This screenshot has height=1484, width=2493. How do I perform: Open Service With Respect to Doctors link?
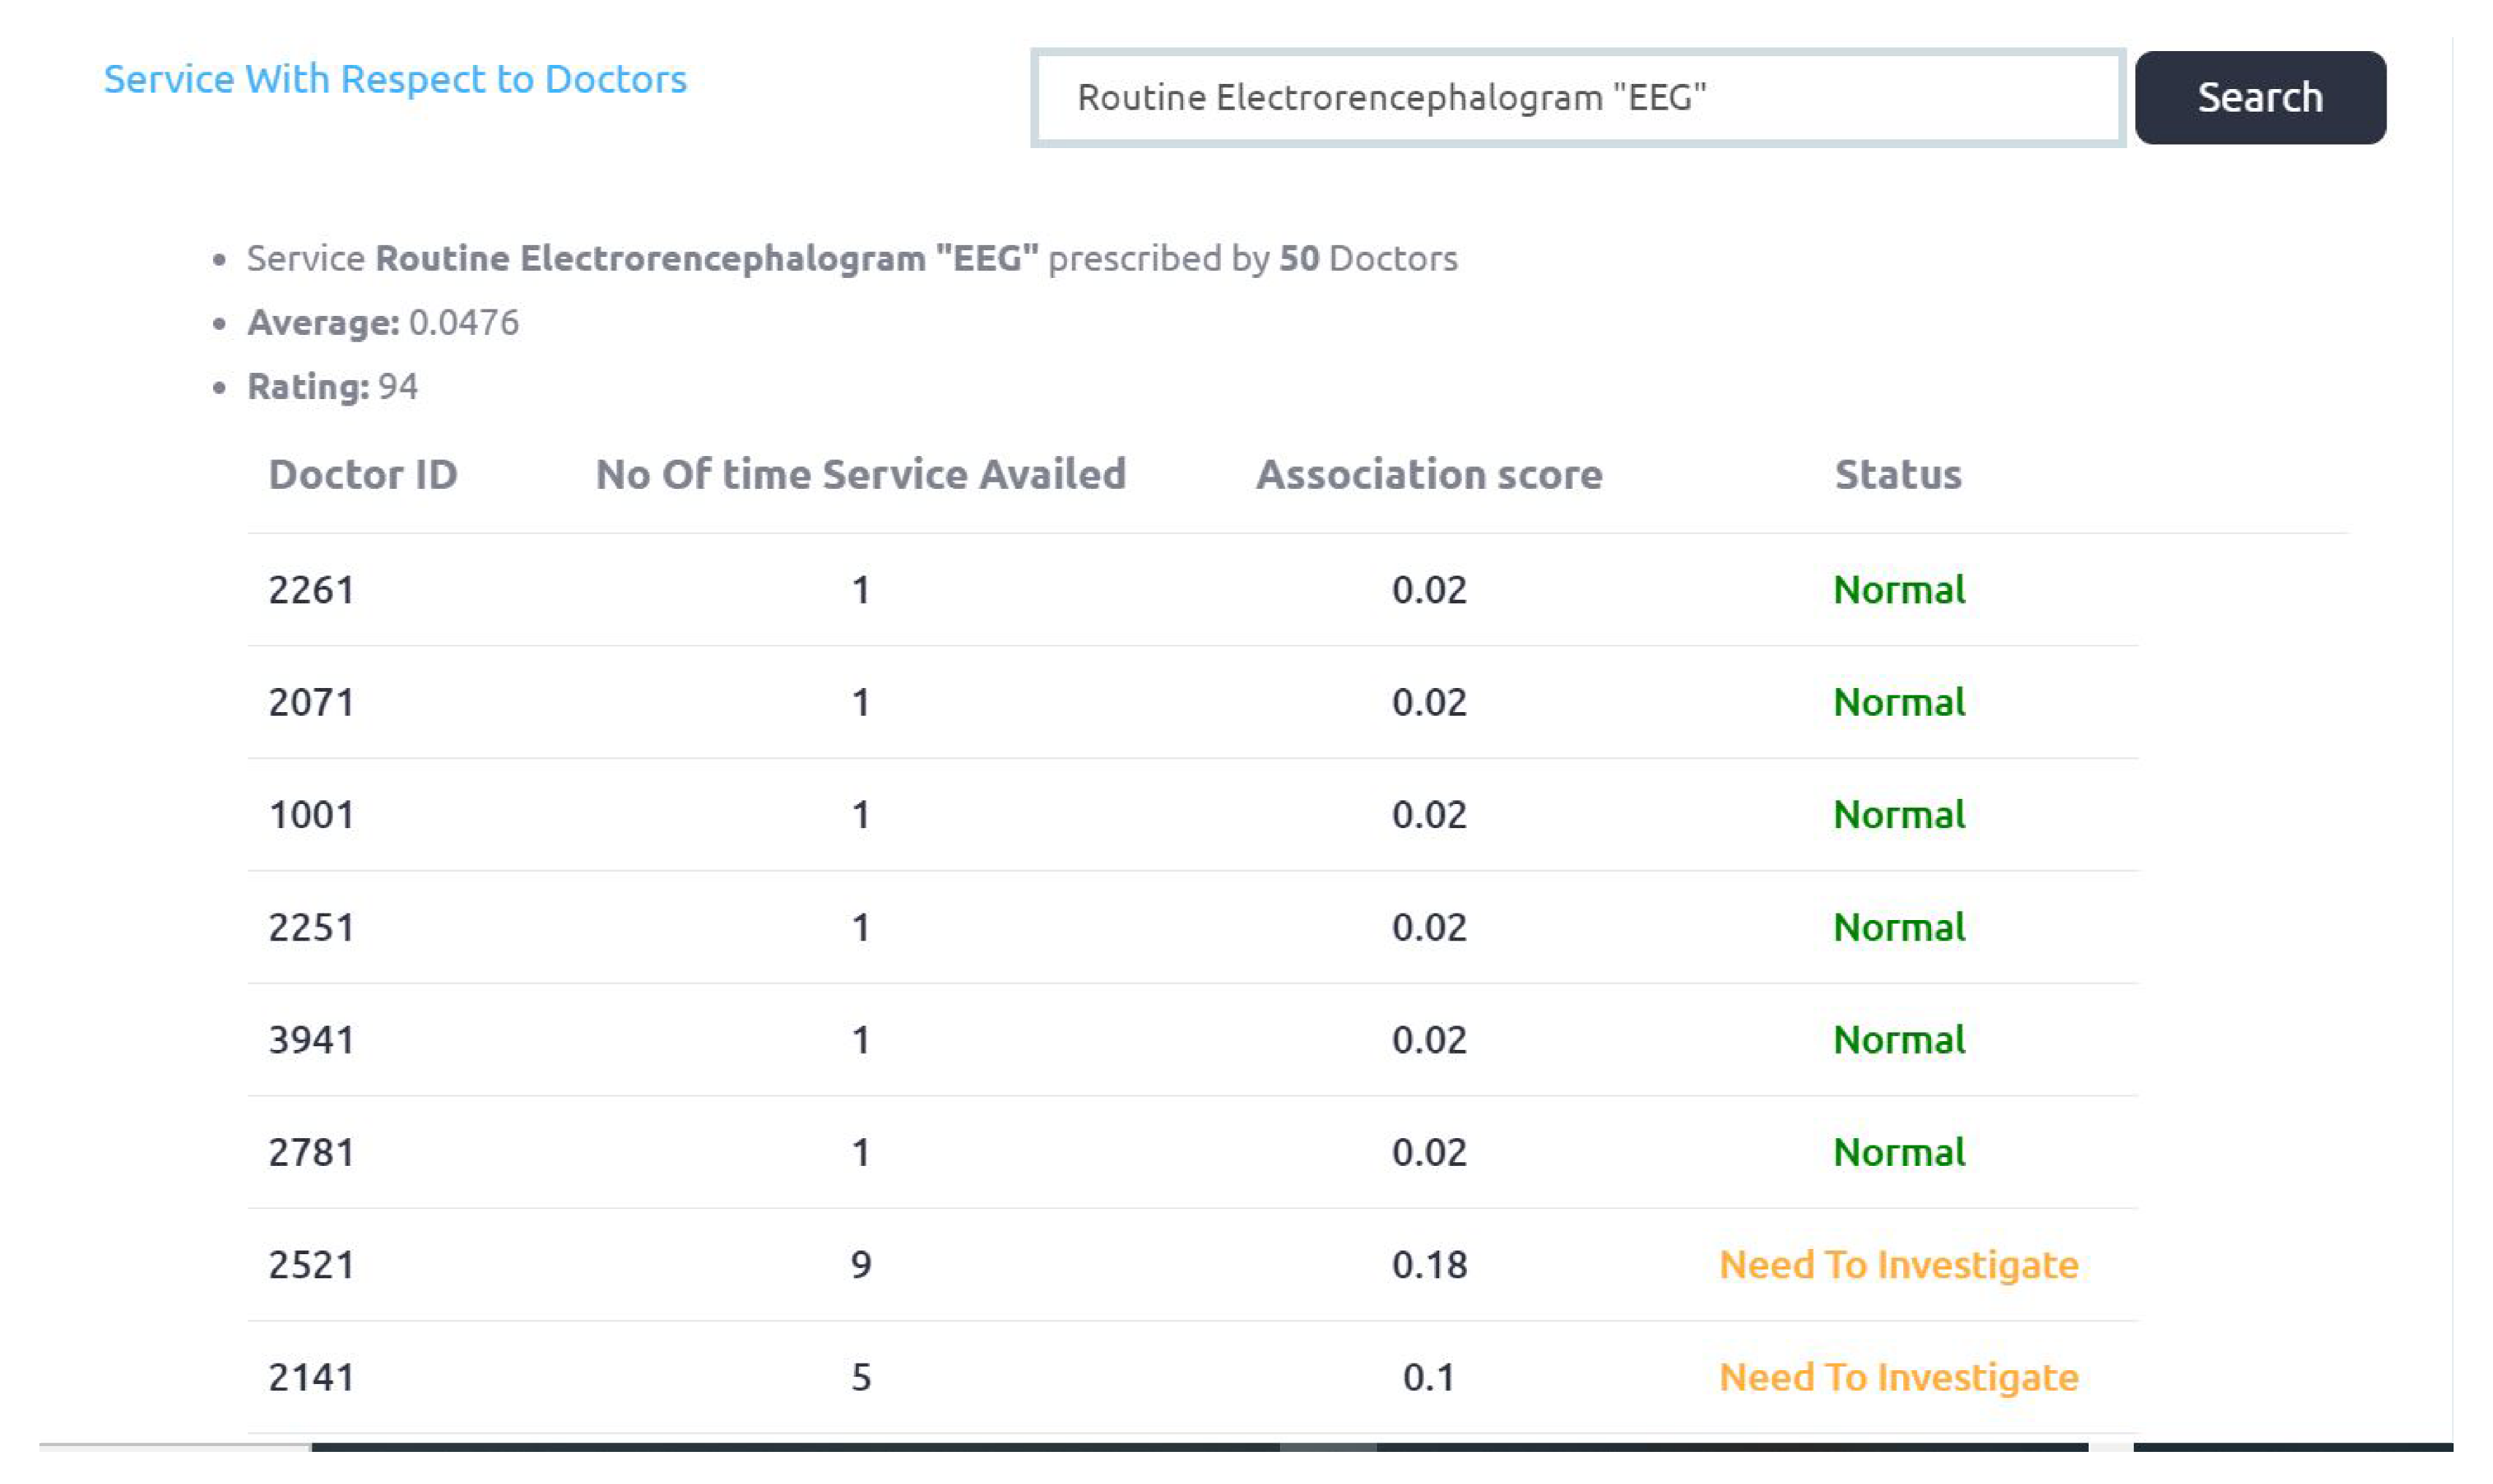pyautogui.click(x=395, y=79)
